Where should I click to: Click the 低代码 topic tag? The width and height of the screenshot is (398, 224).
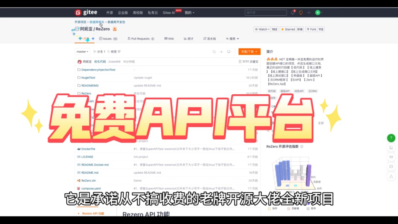pos(272,91)
